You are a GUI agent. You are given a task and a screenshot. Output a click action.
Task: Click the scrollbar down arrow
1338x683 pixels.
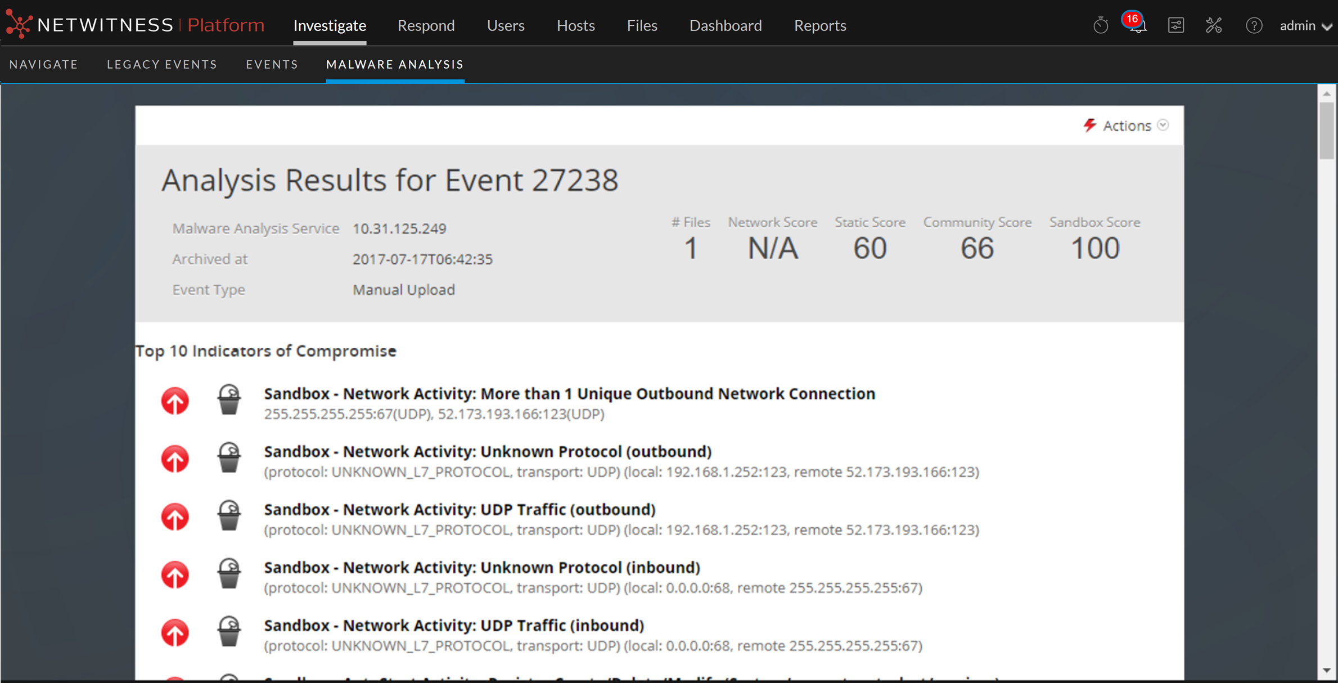1327,670
